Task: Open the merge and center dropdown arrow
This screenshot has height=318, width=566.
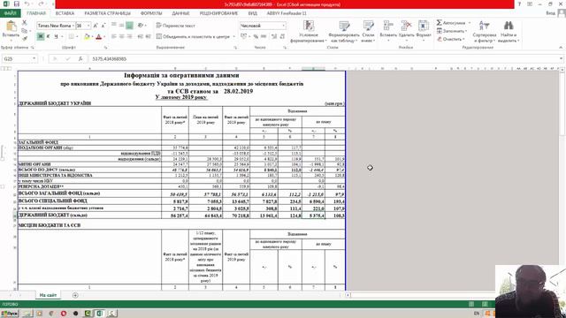Action: tap(233, 36)
